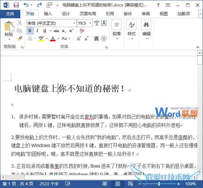This screenshot has width=203, height=188.
Task: Open underline style dropdown arrow
Action: tap(50, 31)
